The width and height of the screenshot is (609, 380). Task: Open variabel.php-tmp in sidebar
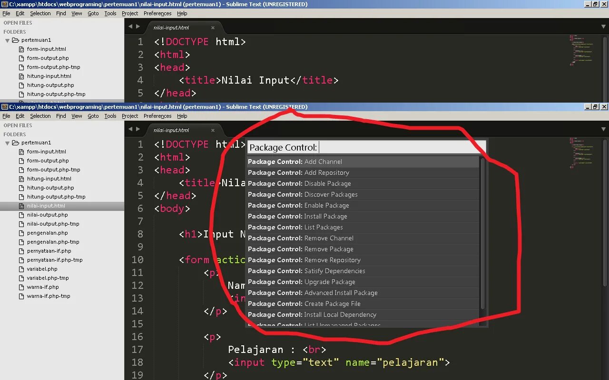(48, 278)
